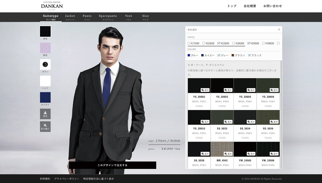Screen dimensions: 322x183
Task: Open the button (ボタン) selector icon
Action: point(45,64)
